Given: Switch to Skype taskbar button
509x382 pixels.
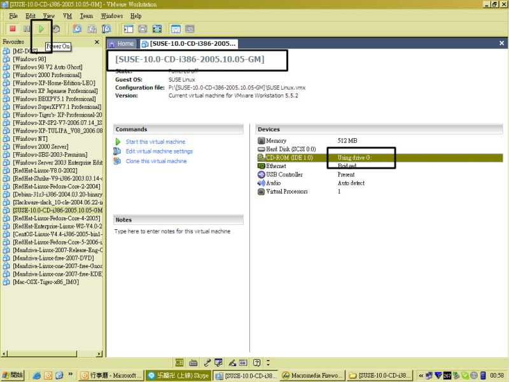Looking at the screenshot, I should tap(178, 376).
